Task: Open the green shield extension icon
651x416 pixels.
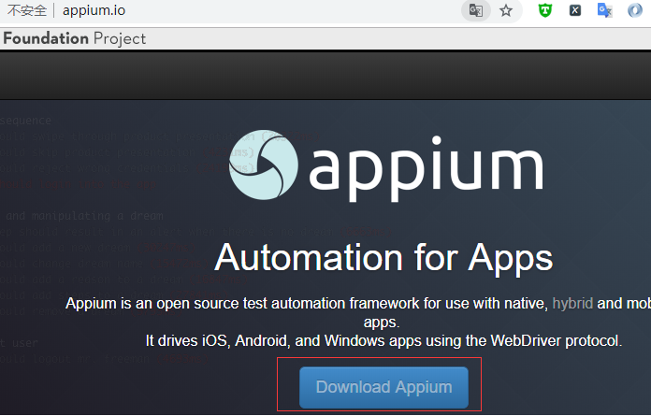Action: (544, 10)
